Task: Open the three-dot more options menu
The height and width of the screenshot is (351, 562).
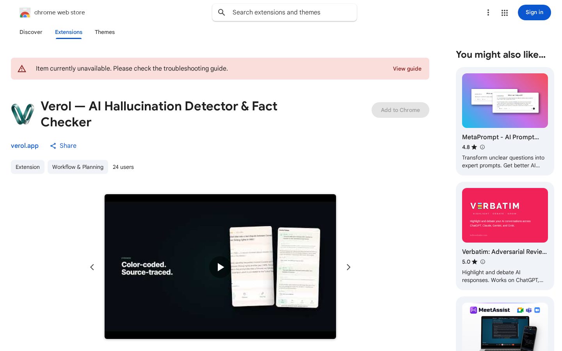Action: pos(488,12)
